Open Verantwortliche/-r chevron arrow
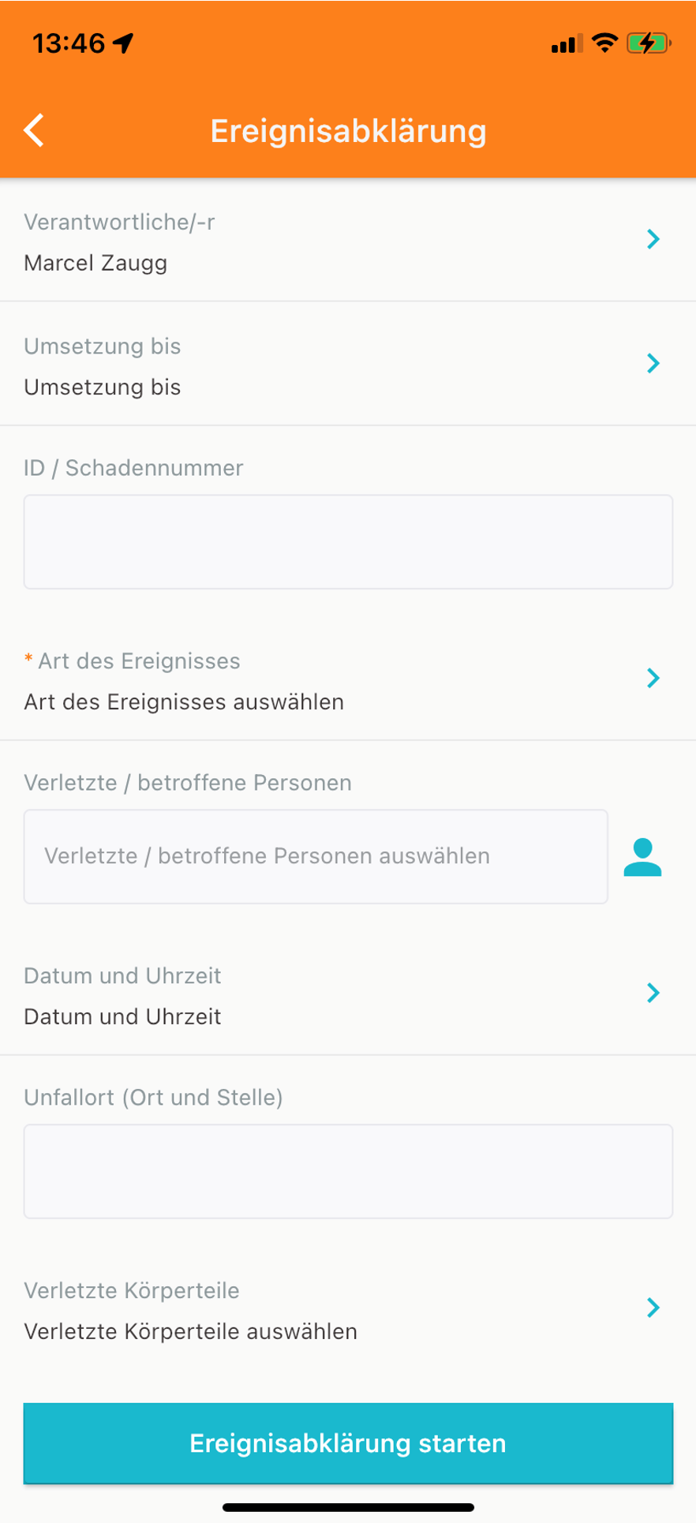The height and width of the screenshot is (1523, 696). [x=653, y=239]
